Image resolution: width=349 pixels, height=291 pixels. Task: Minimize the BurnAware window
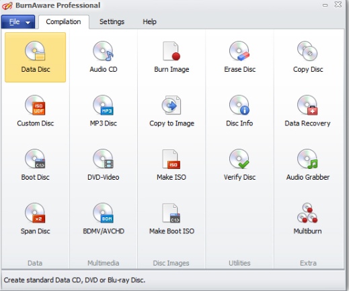(325, 5)
